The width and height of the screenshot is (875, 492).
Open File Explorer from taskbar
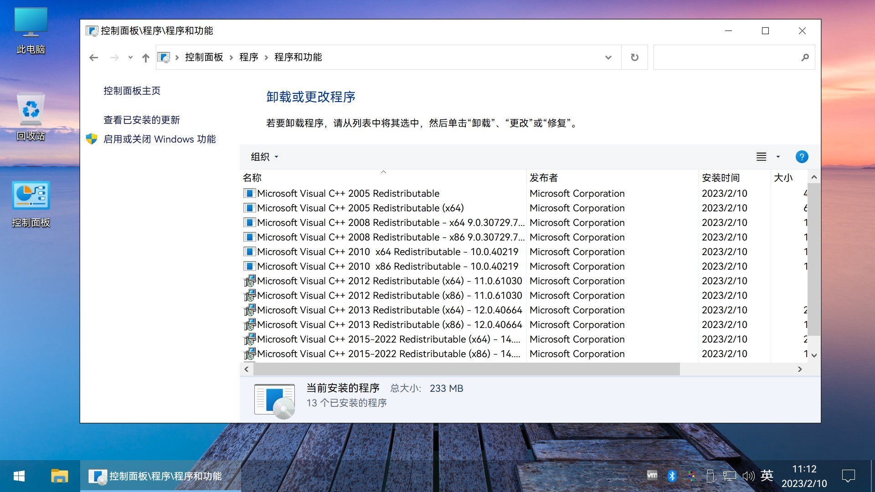(59, 476)
